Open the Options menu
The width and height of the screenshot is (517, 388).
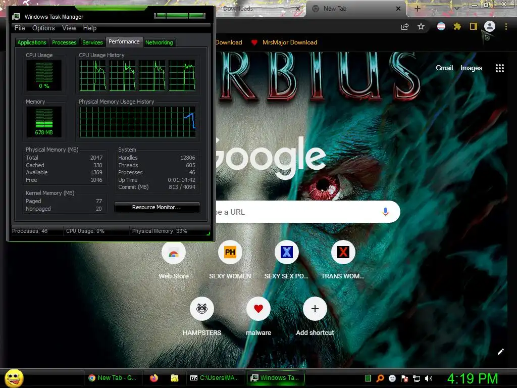pos(43,28)
